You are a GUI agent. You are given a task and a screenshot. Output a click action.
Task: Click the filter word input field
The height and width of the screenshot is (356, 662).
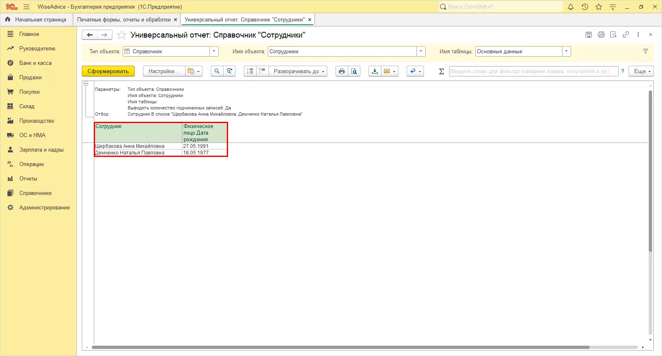[533, 71]
